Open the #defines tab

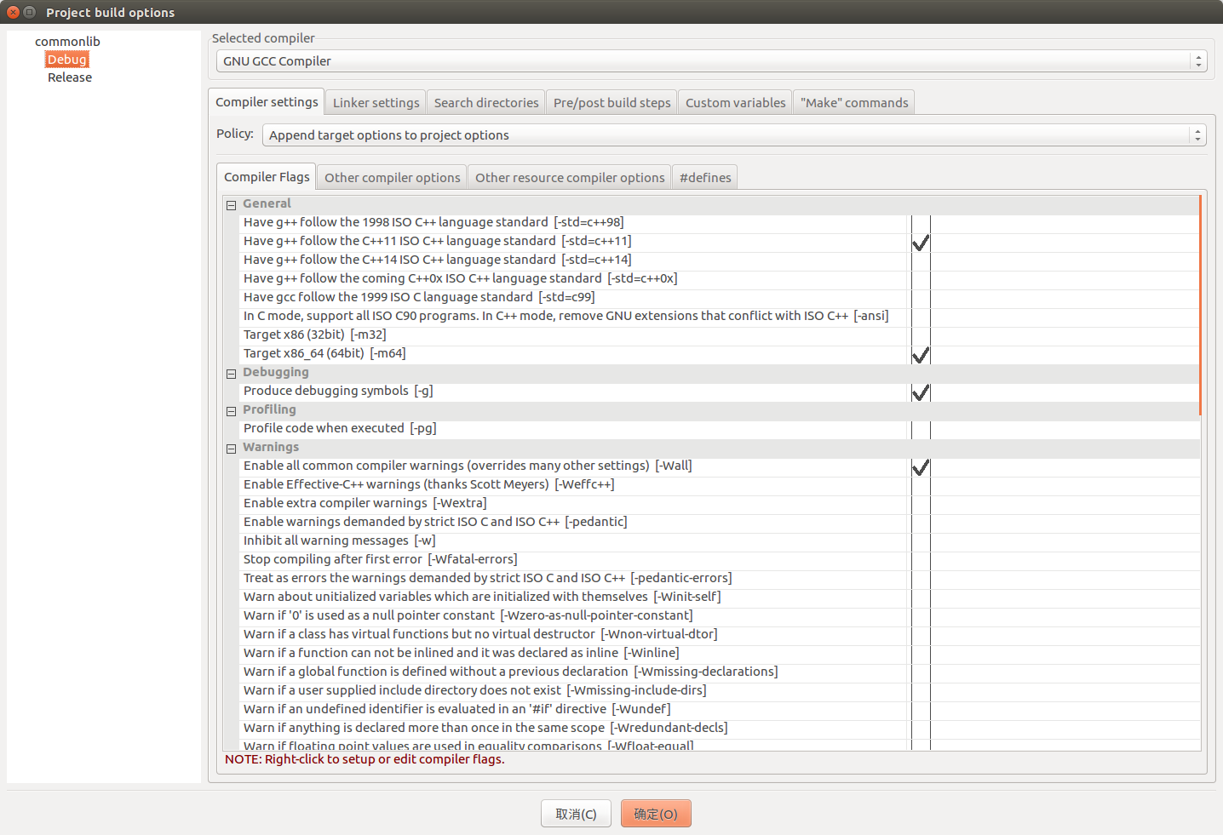[704, 177]
